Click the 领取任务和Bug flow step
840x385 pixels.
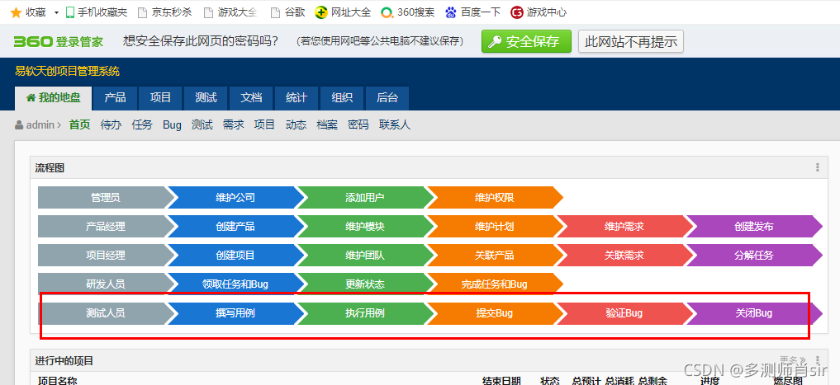[x=235, y=284]
